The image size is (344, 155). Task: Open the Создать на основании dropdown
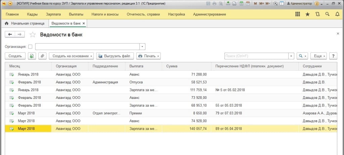[x=73, y=56]
